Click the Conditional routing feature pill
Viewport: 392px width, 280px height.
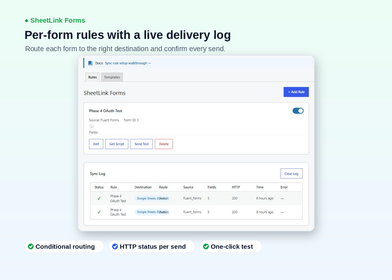(64, 247)
